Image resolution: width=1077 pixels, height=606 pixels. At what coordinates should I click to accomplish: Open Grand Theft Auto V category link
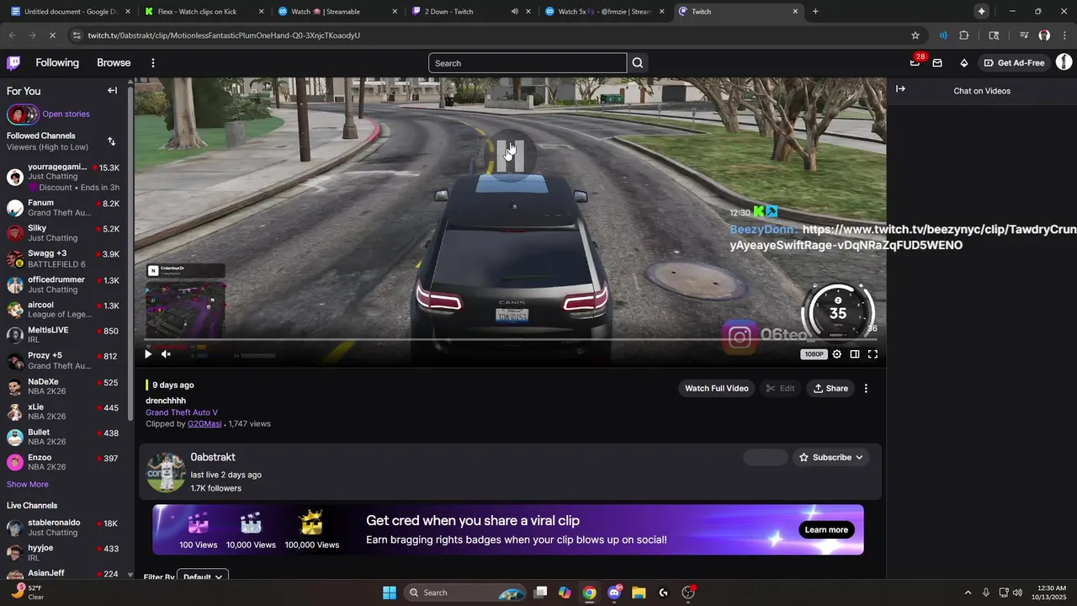pos(182,412)
